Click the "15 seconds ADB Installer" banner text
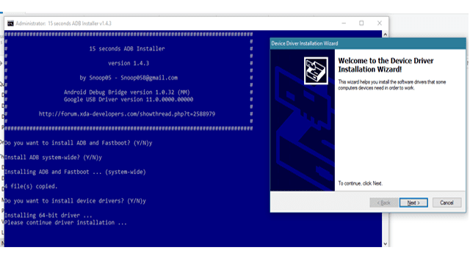Screen dimensions: 470x264 click(127, 49)
